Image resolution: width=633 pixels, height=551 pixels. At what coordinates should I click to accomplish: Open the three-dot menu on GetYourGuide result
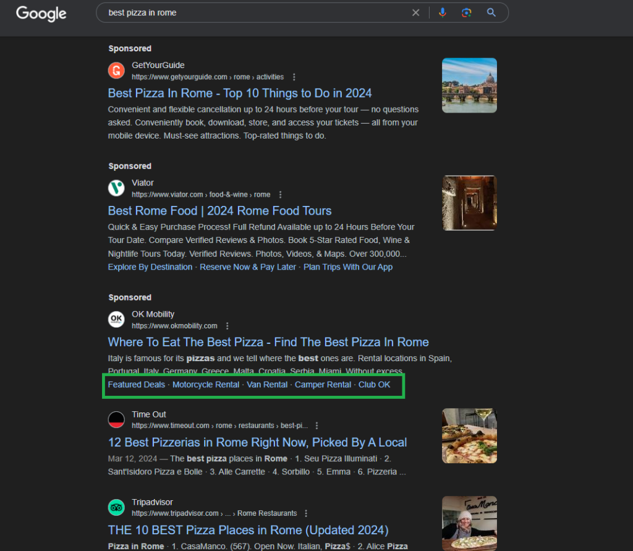pos(294,77)
